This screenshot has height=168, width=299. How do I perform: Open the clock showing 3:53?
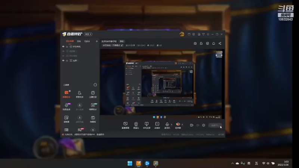click(x=284, y=163)
